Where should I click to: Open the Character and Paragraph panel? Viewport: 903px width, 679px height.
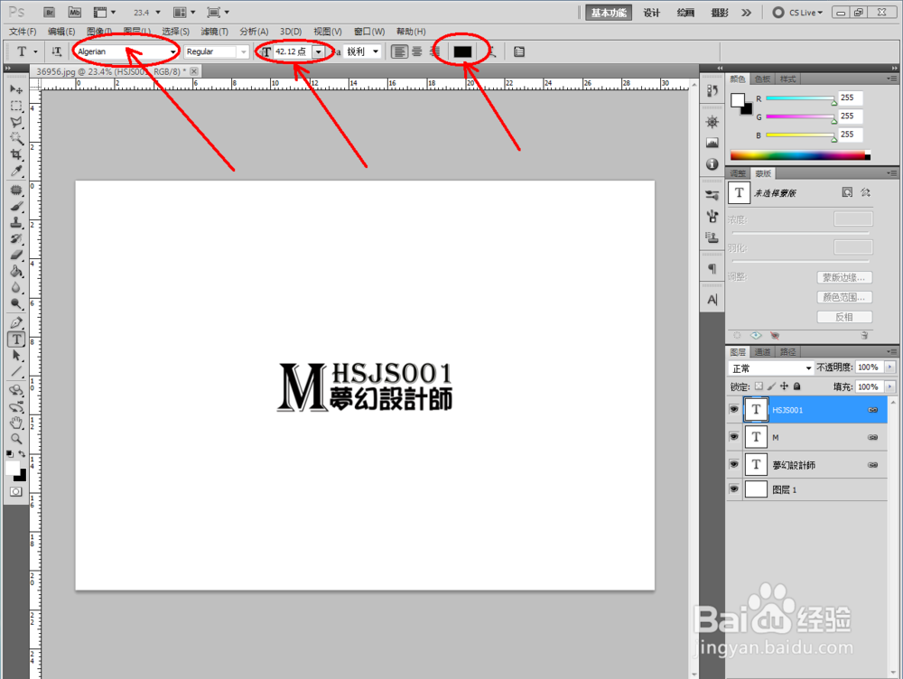point(519,51)
